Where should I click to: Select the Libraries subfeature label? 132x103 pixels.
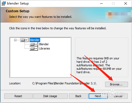pos(44,48)
